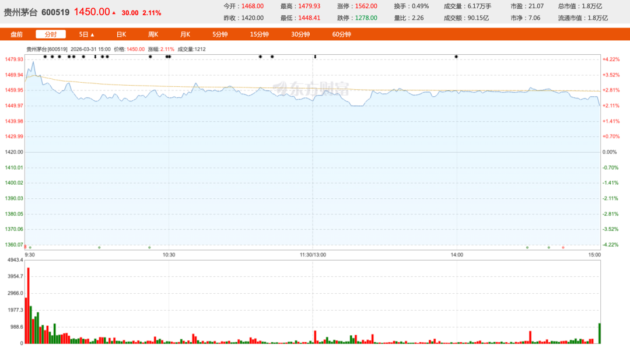Screen dimensions: 630x348
Task: Click the 4943.4 volume axis label
Action: [x=15, y=260]
